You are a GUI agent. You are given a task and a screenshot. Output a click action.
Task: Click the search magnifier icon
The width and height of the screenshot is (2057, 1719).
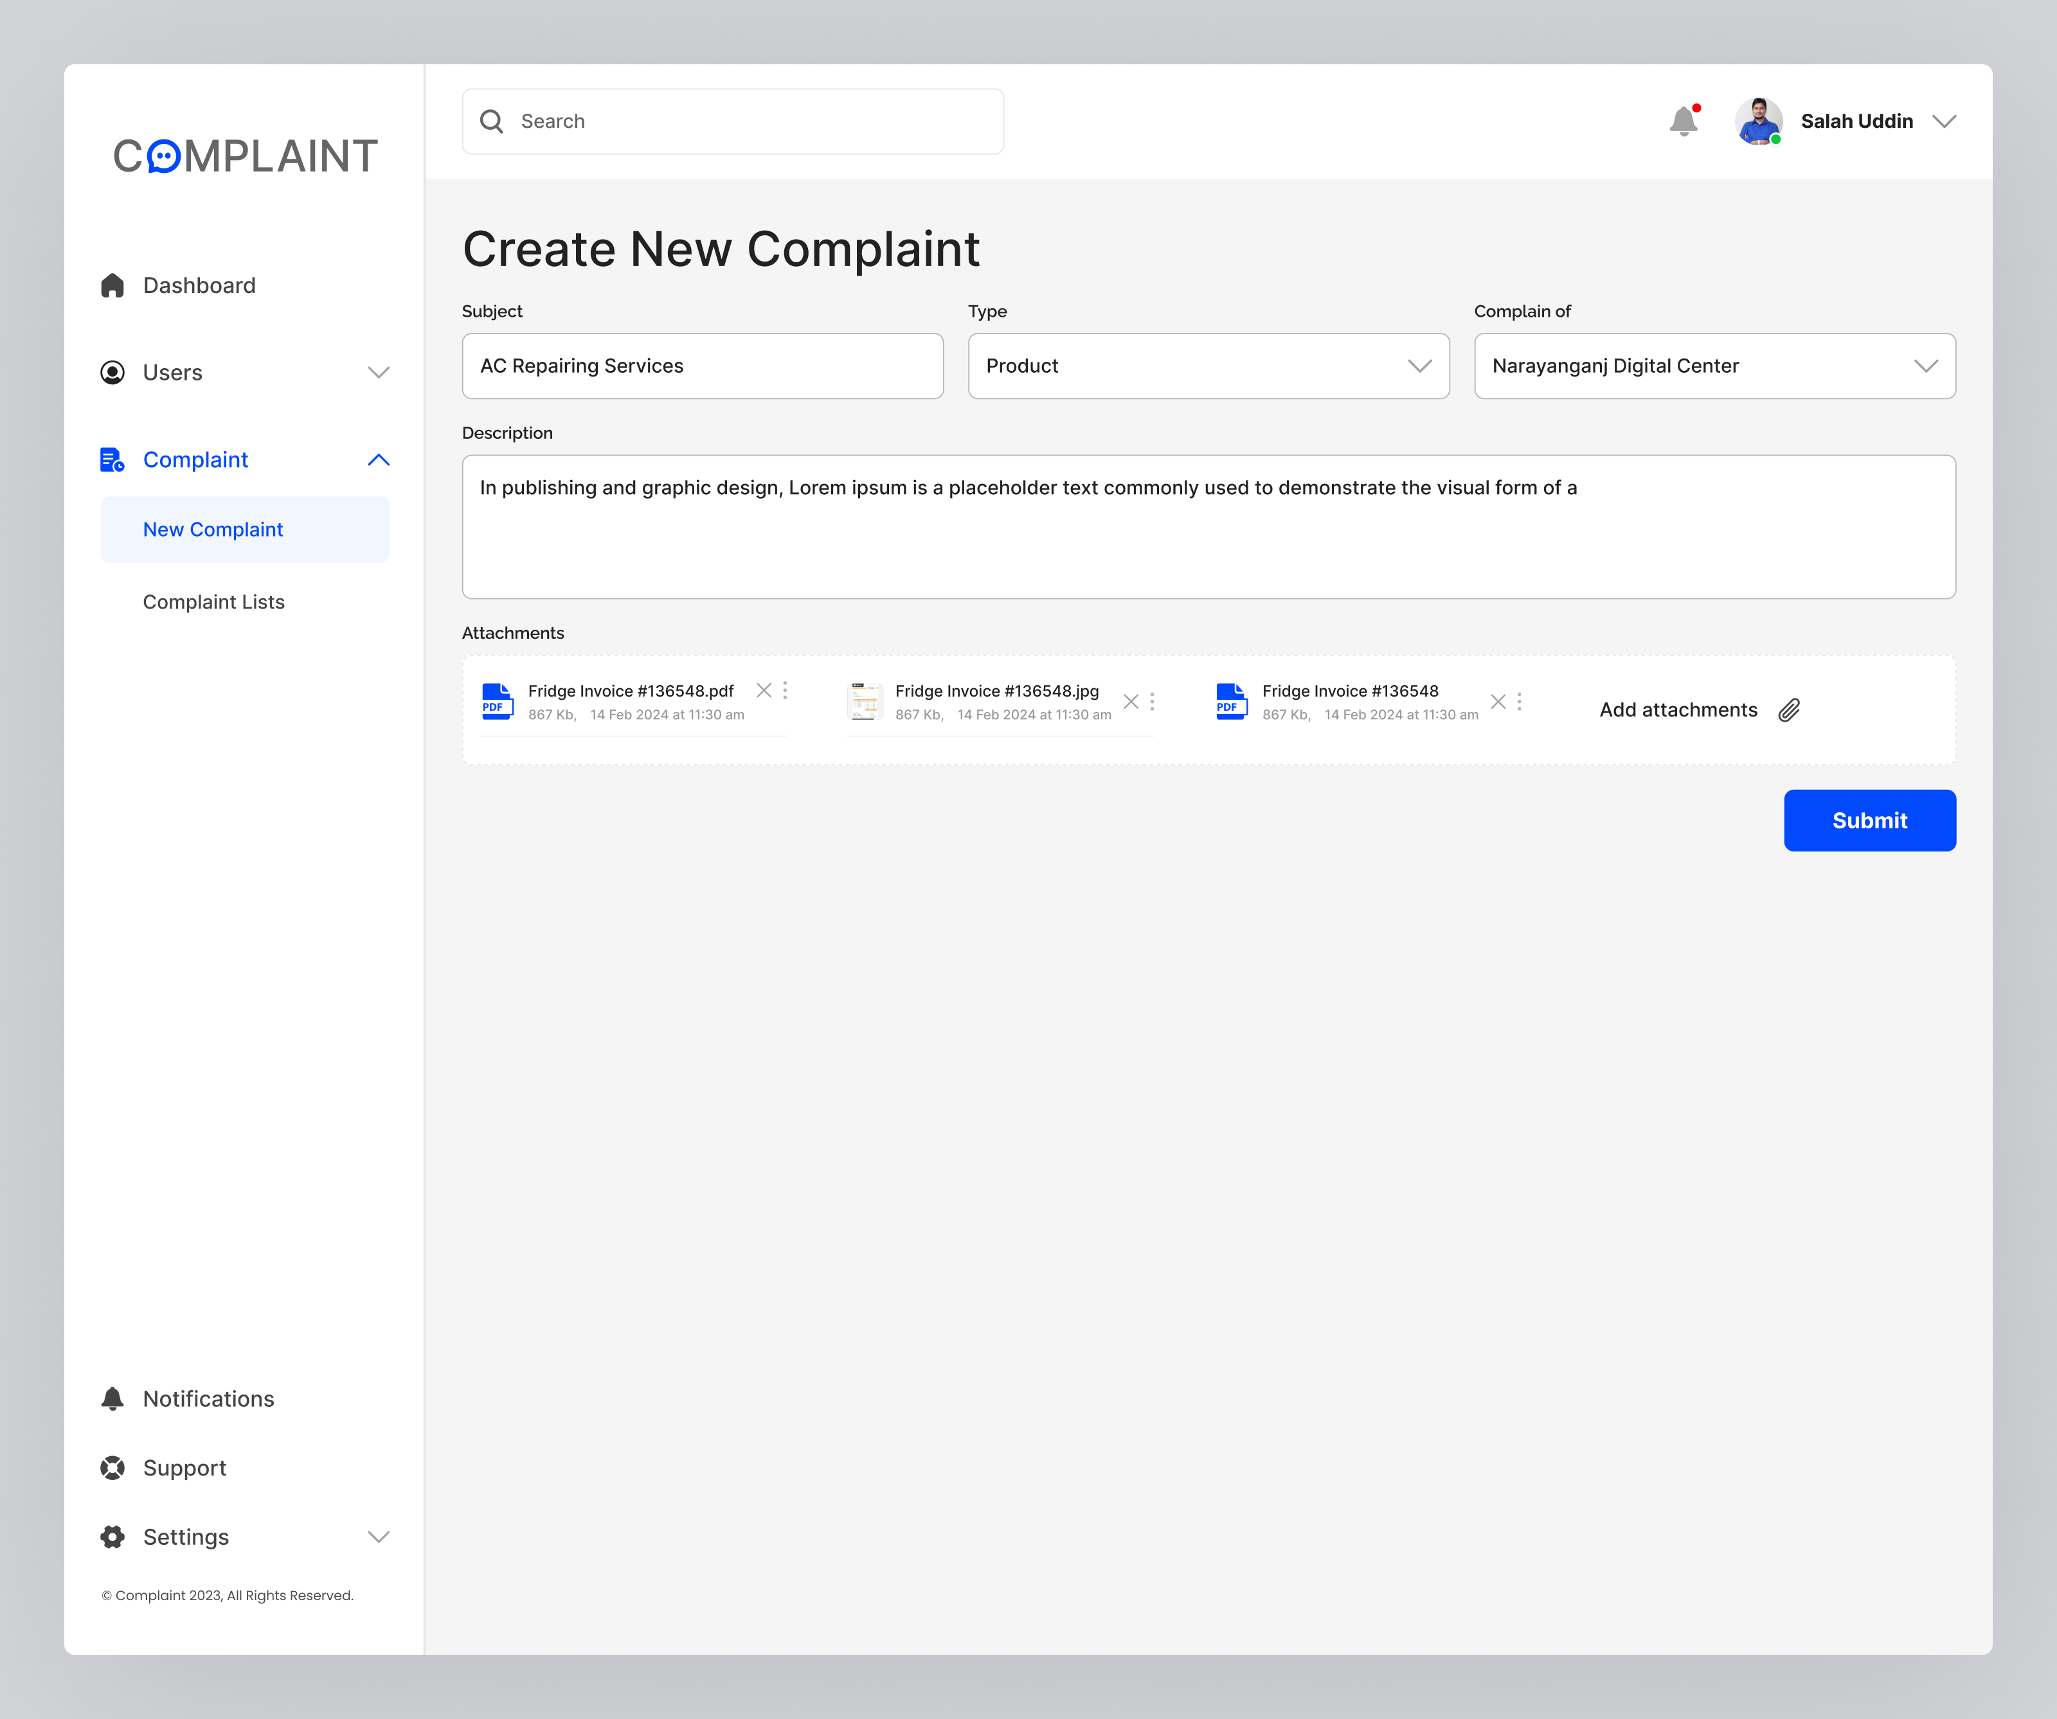click(x=492, y=120)
